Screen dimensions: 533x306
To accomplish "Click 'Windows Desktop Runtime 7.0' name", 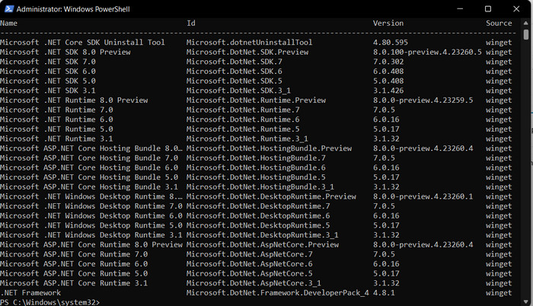I will [x=123, y=206].
